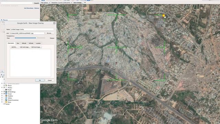Click the Global Awareness layer icon
Screen dimensions: 220x124
pos(6,100)
